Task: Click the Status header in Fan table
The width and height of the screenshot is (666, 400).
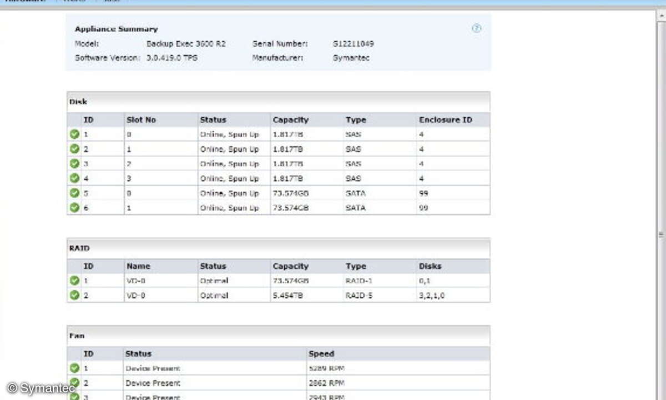Action: (138, 353)
